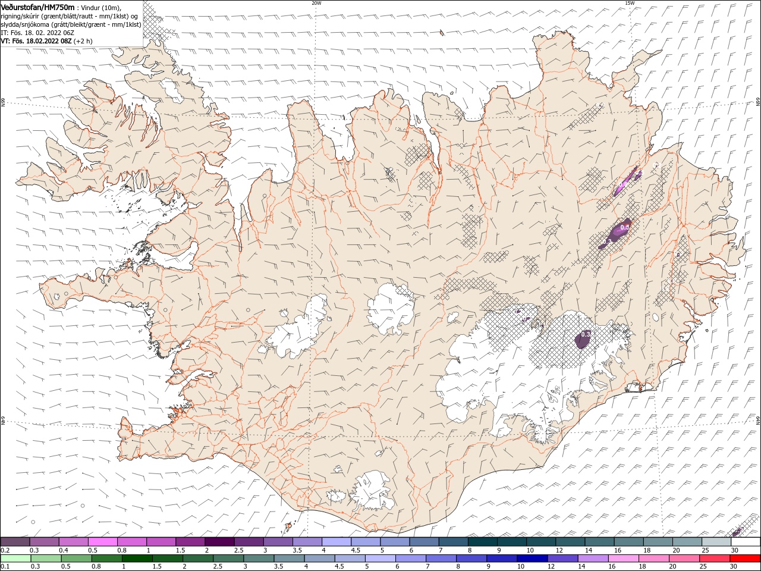Select violet lower swatch labeled 12
Viewport: 761px width, 571px height.
pyautogui.click(x=562, y=559)
